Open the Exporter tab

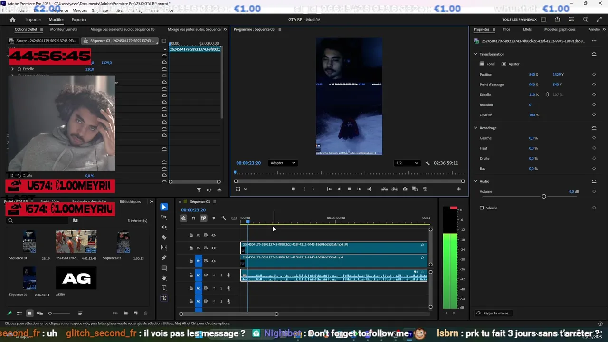coord(79,19)
